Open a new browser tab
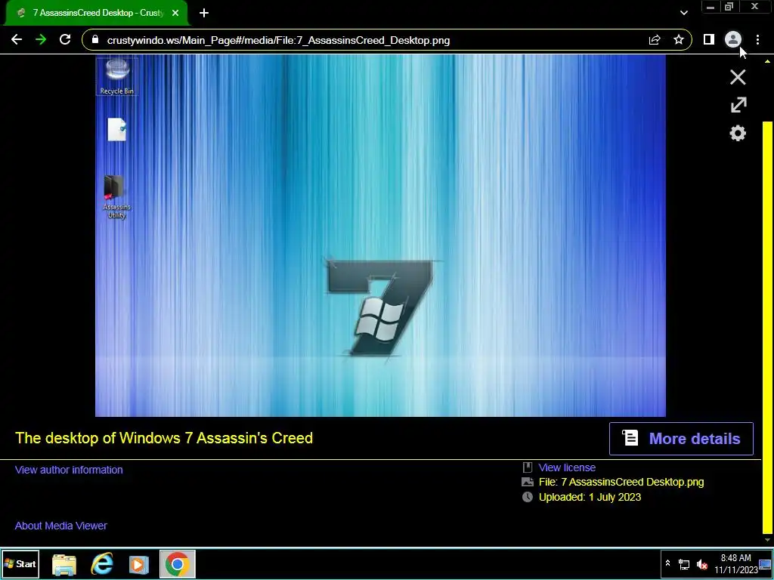This screenshot has height=580, width=774. [x=204, y=13]
